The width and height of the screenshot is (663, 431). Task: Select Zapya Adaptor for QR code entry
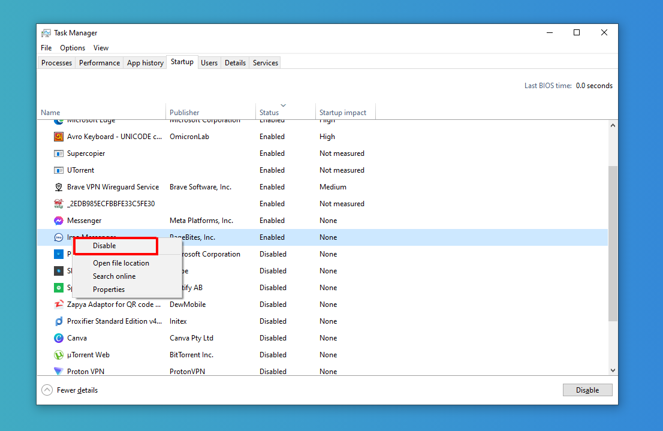pos(114,305)
